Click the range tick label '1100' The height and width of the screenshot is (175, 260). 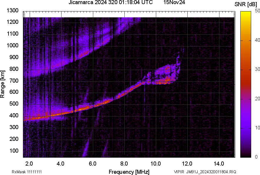12,34
